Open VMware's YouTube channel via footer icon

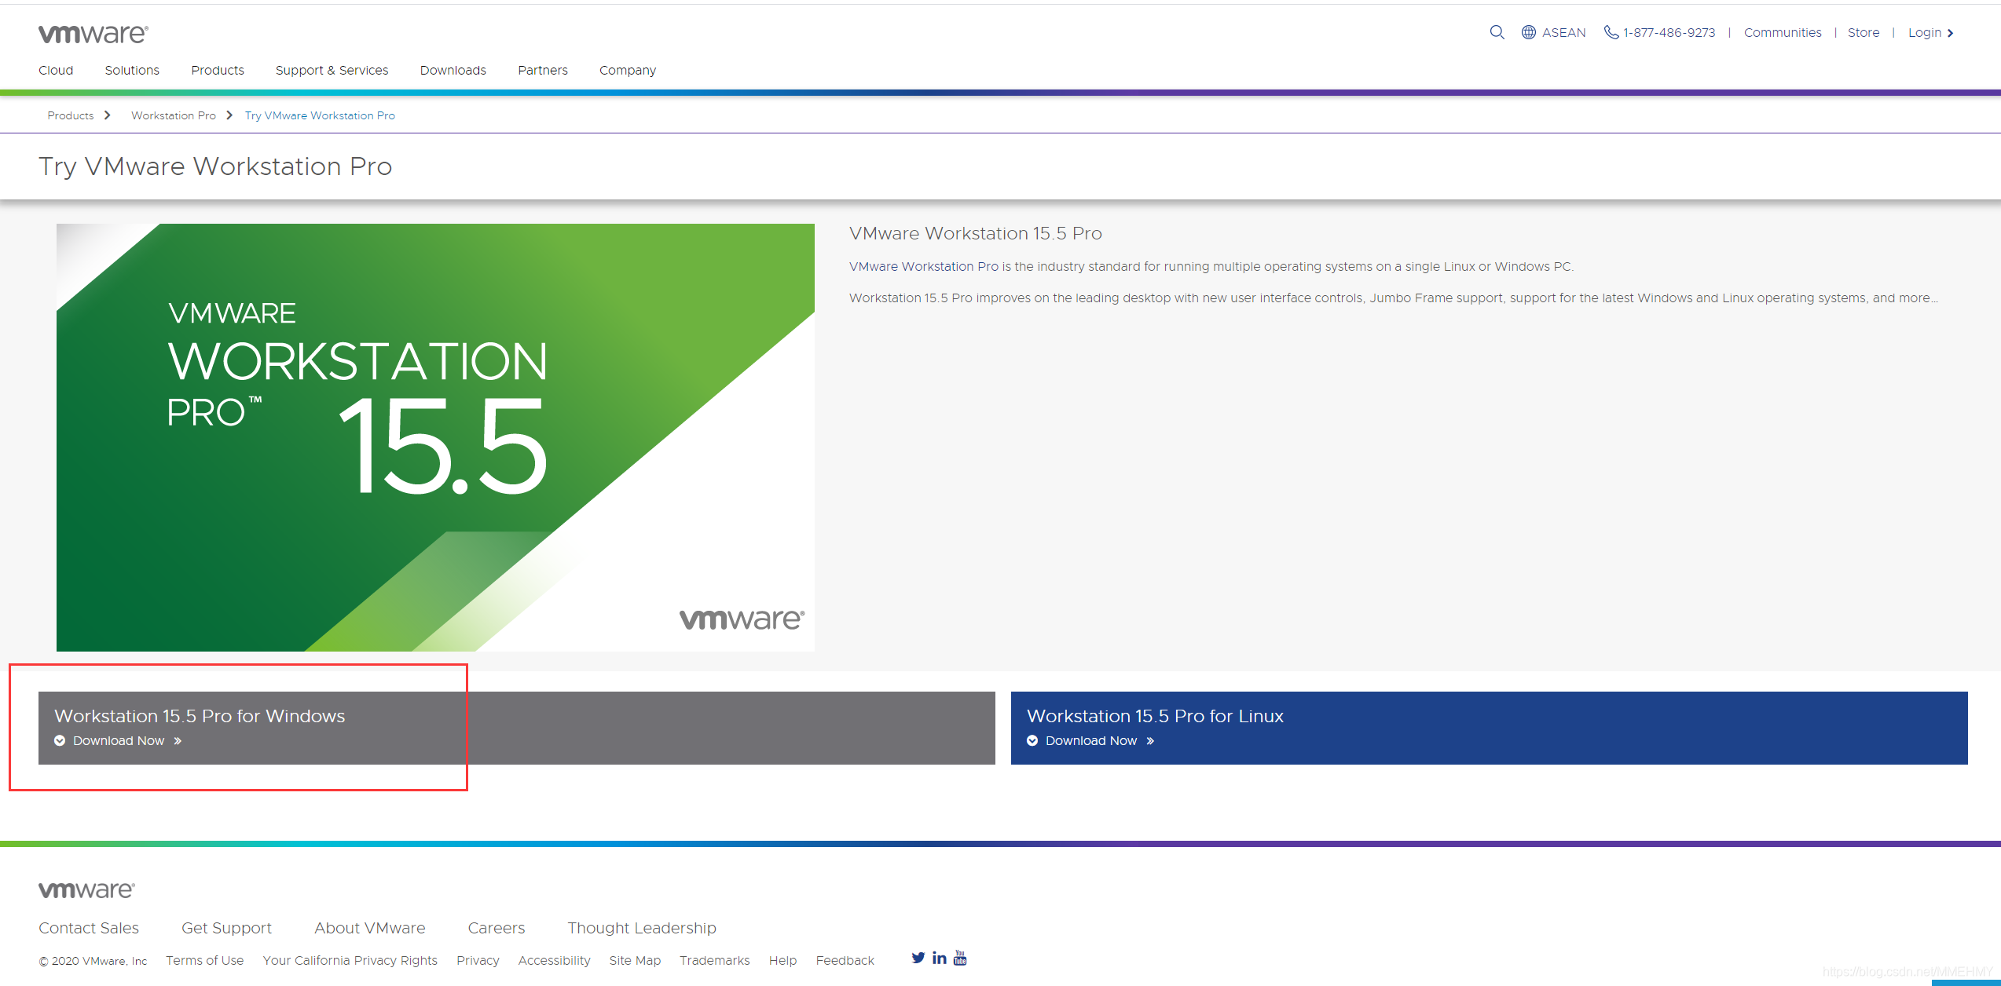click(959, 958)
